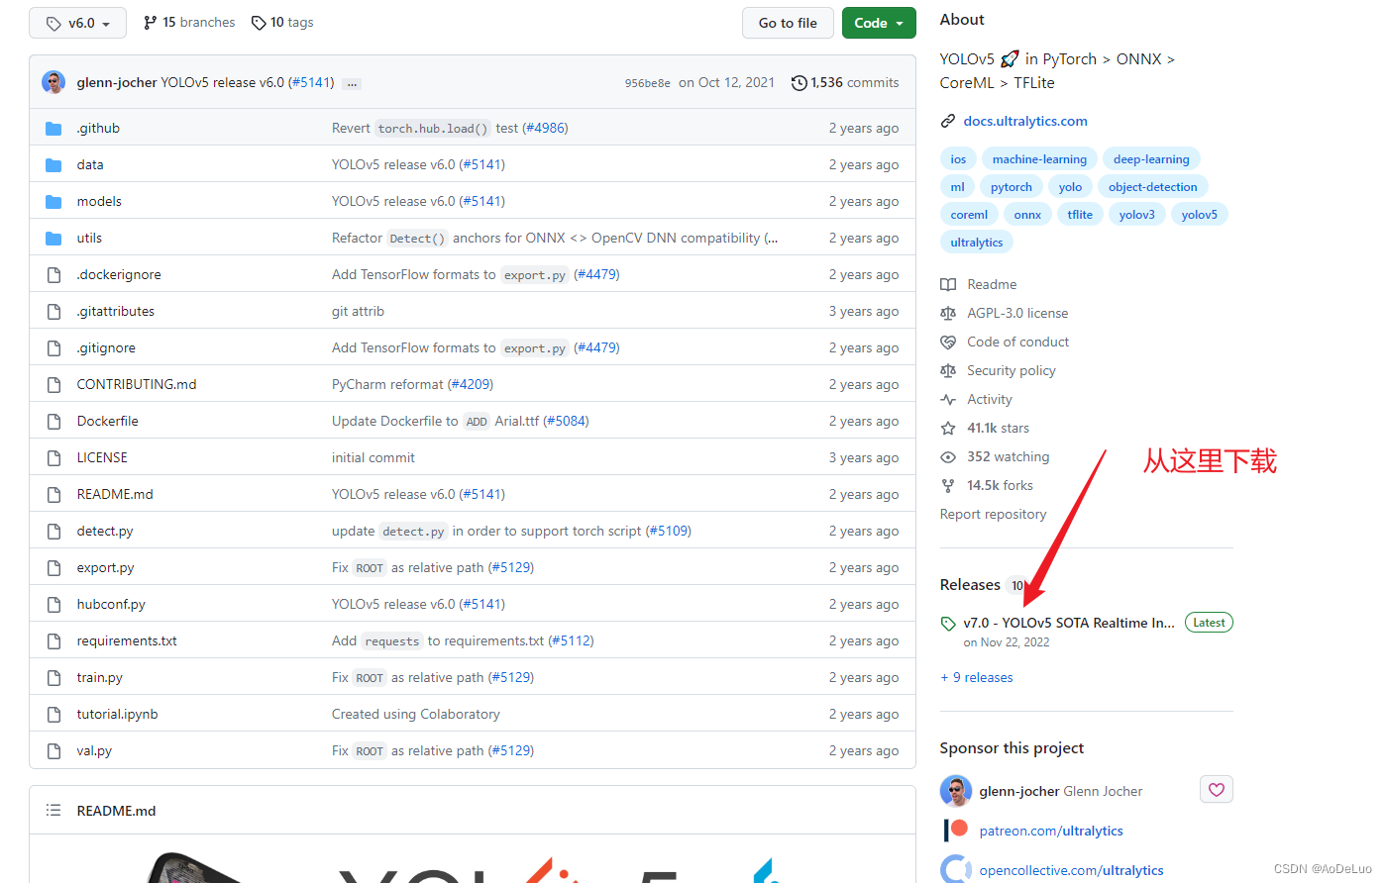View the 1,536 commits history
Viewport: 1387px width, 883px height.
coord(845,82)
